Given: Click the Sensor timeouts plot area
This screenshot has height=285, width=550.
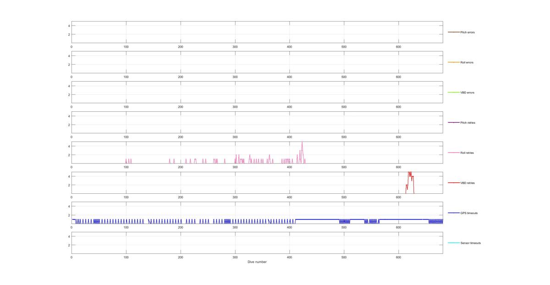Looking at the screenshot, I should pyautogui.click(x=257, y=242).
